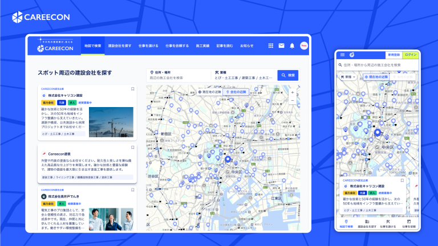The width and height of the screenshot is (438, 246).
Task: Click the CAREECON logo in desktop header
Action: point(55,48)
